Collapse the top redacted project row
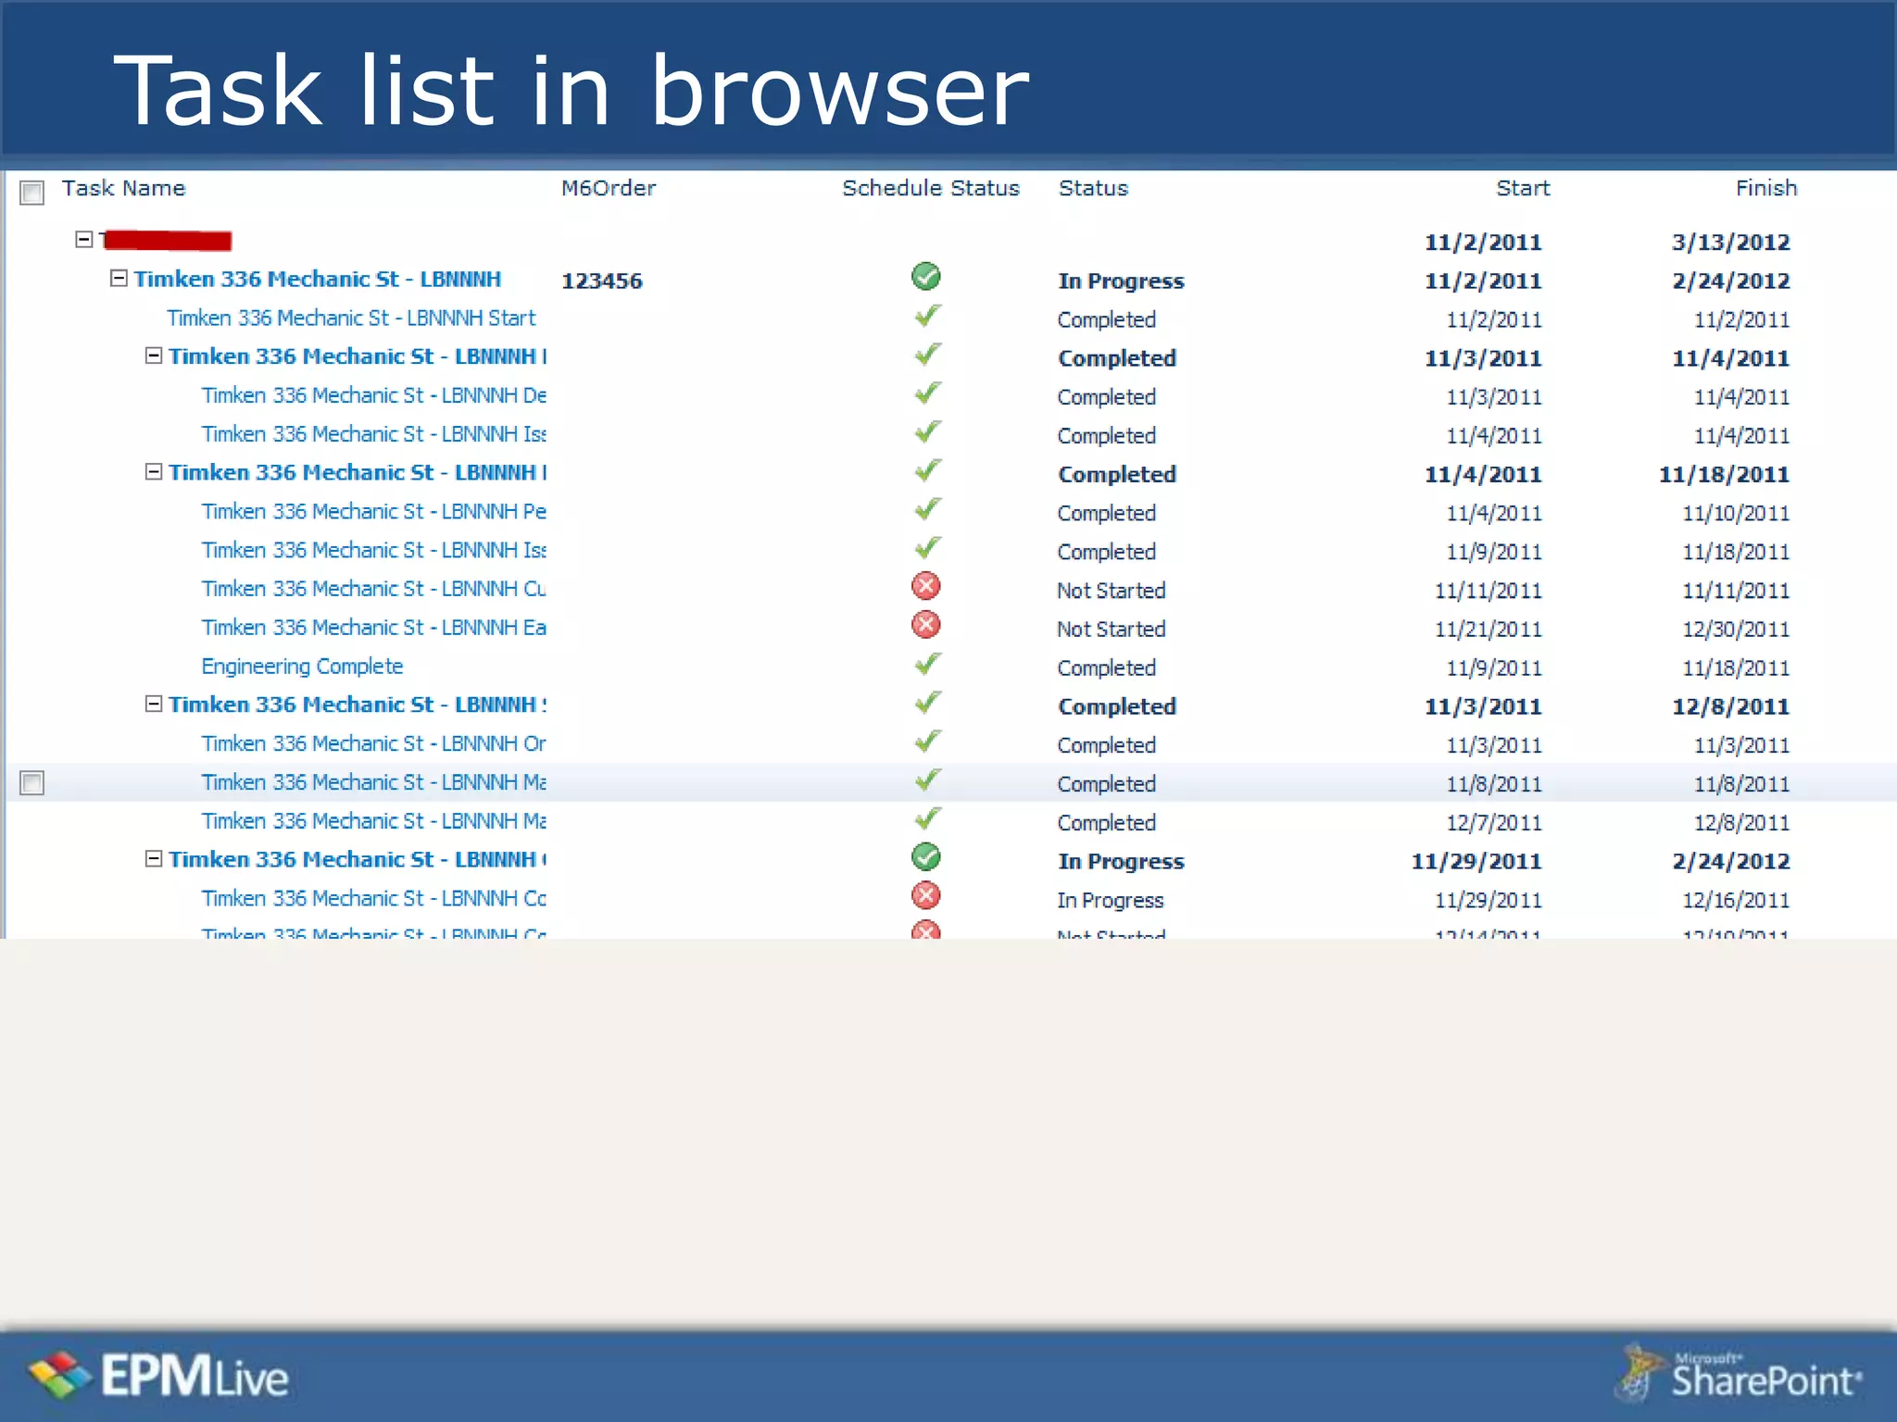1897x1422 pixels. tap(83, 240)
